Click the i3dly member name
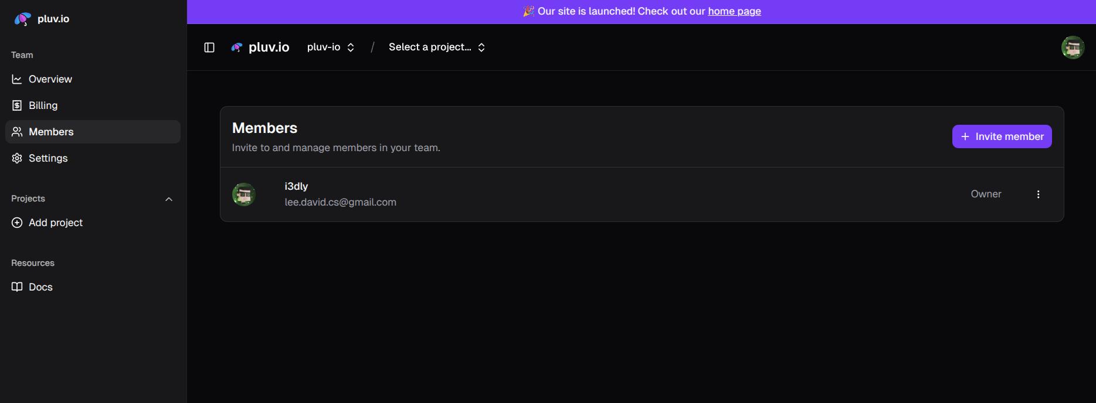The height and width of the screenshot is (403, 1096). point(296,186)
